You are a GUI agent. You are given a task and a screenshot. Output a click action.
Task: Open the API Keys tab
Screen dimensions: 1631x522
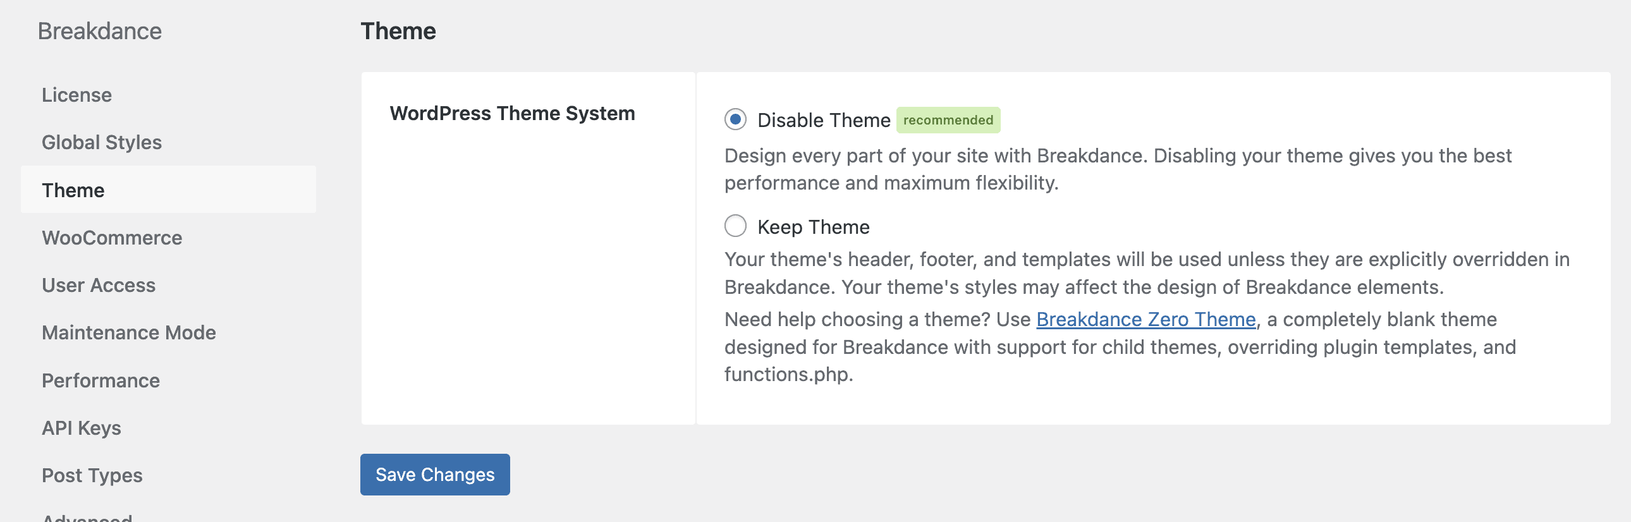pos(81,428)
